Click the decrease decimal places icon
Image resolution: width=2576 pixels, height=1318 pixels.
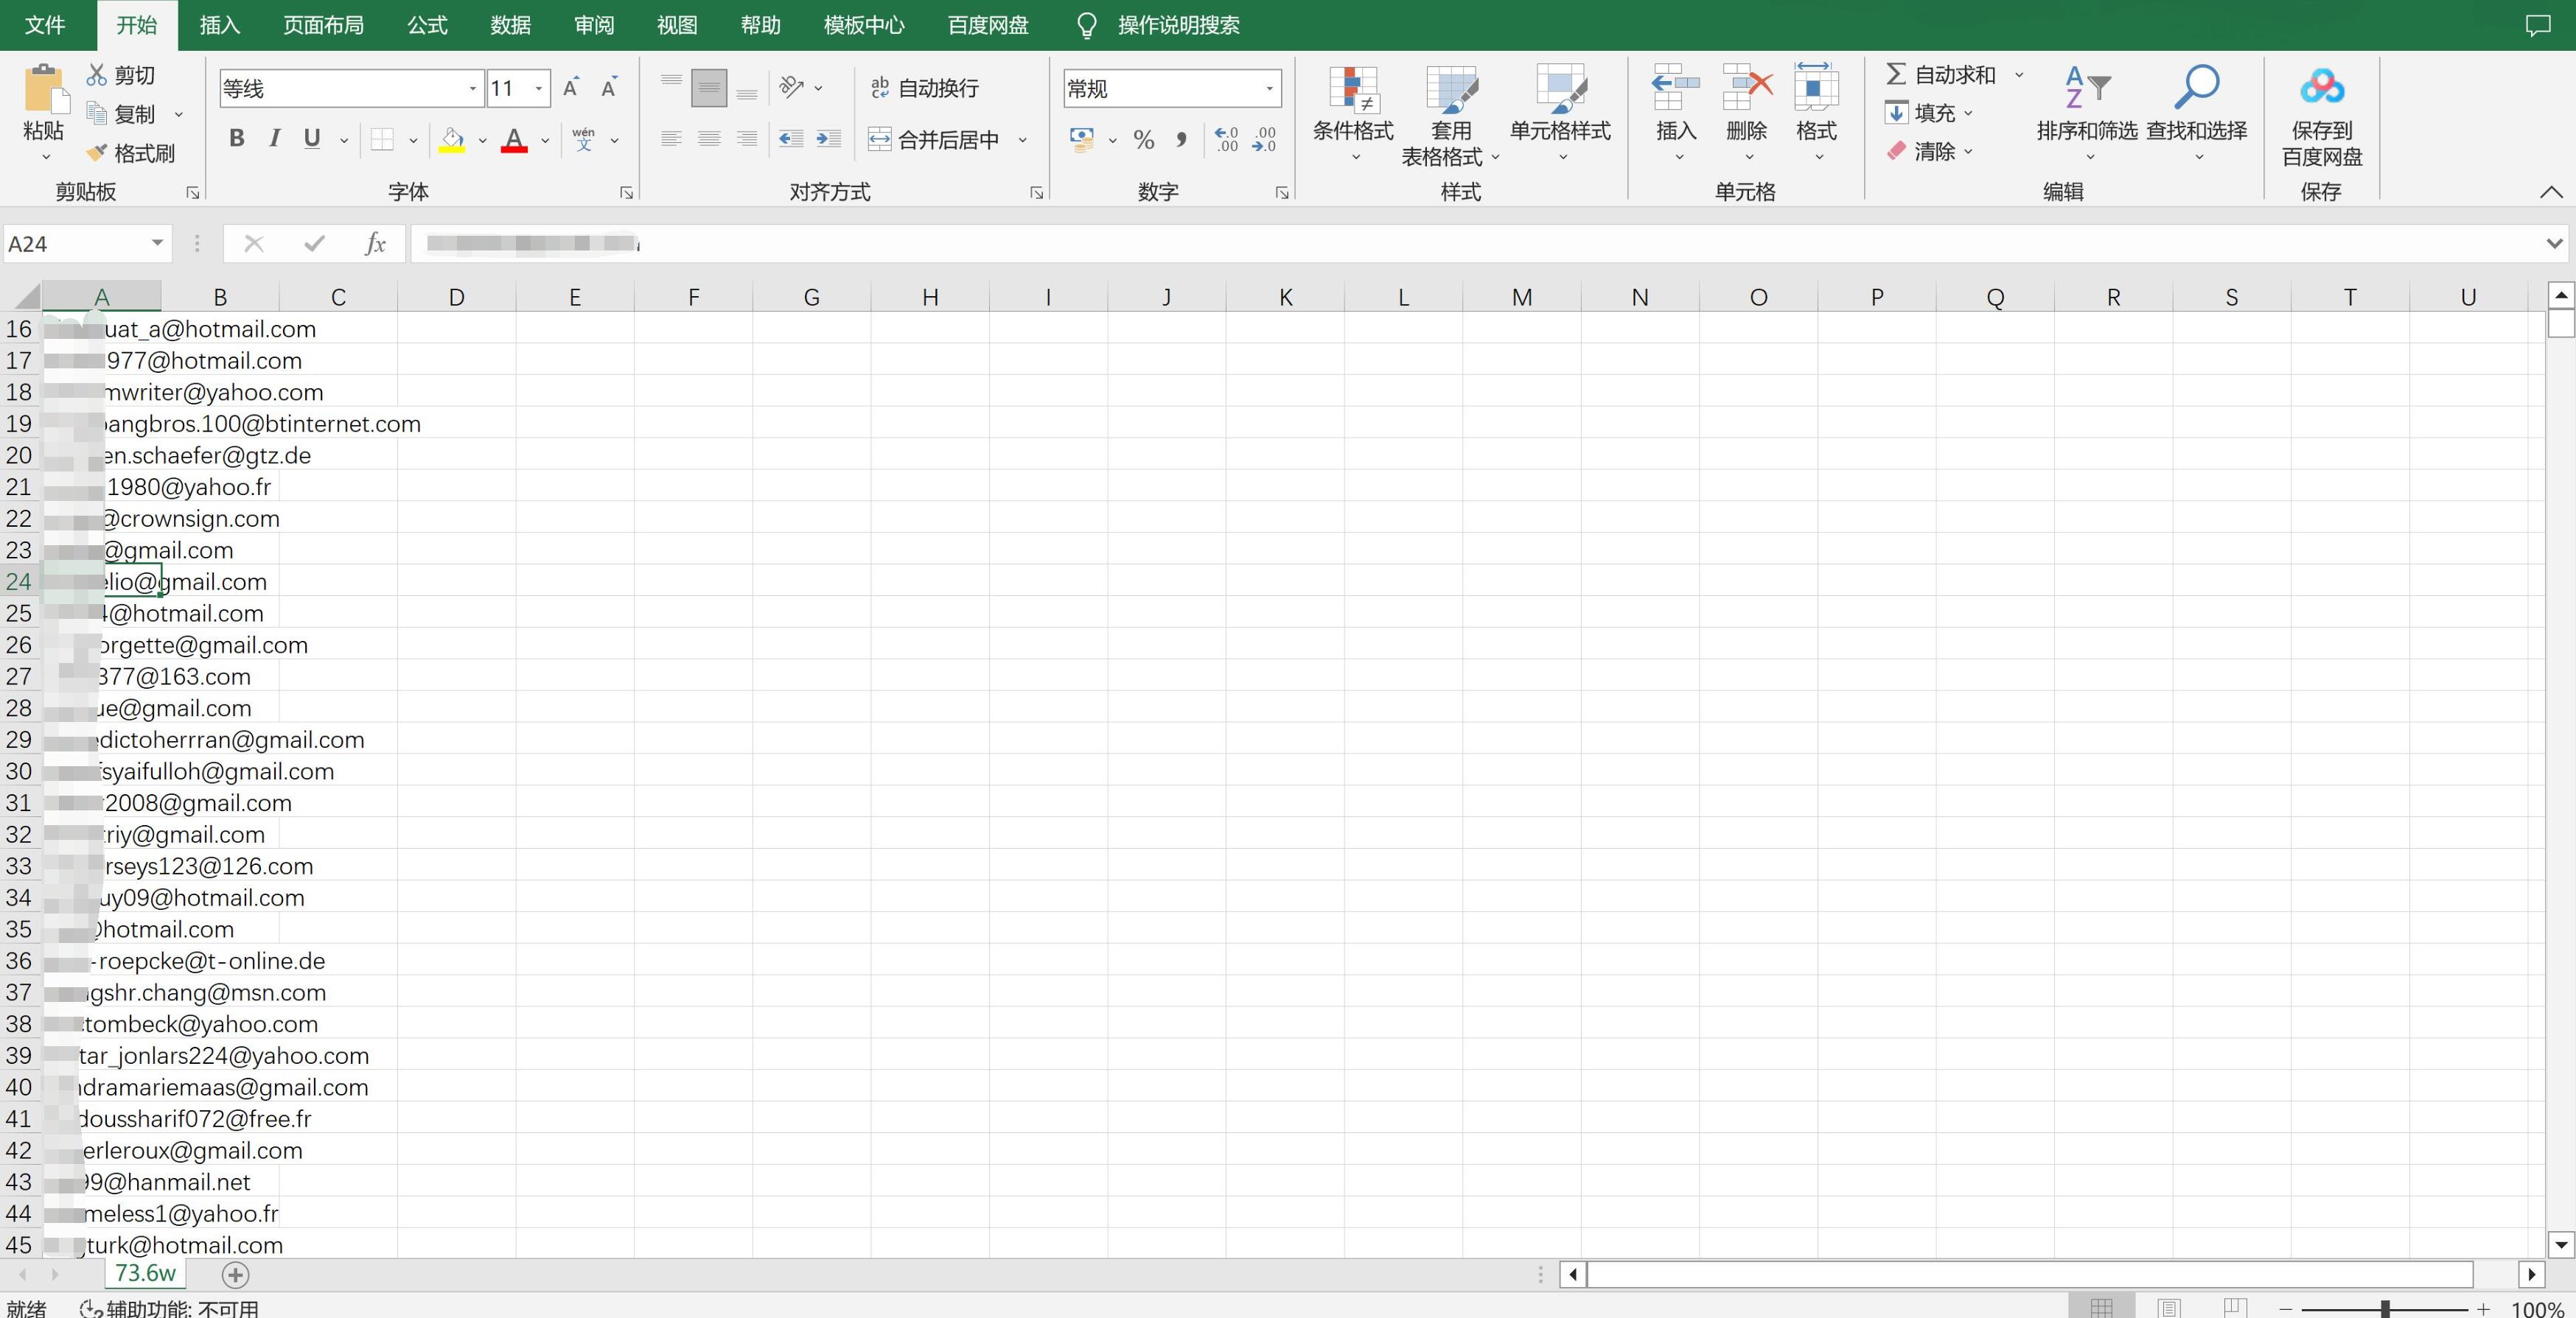[1264, 140]
